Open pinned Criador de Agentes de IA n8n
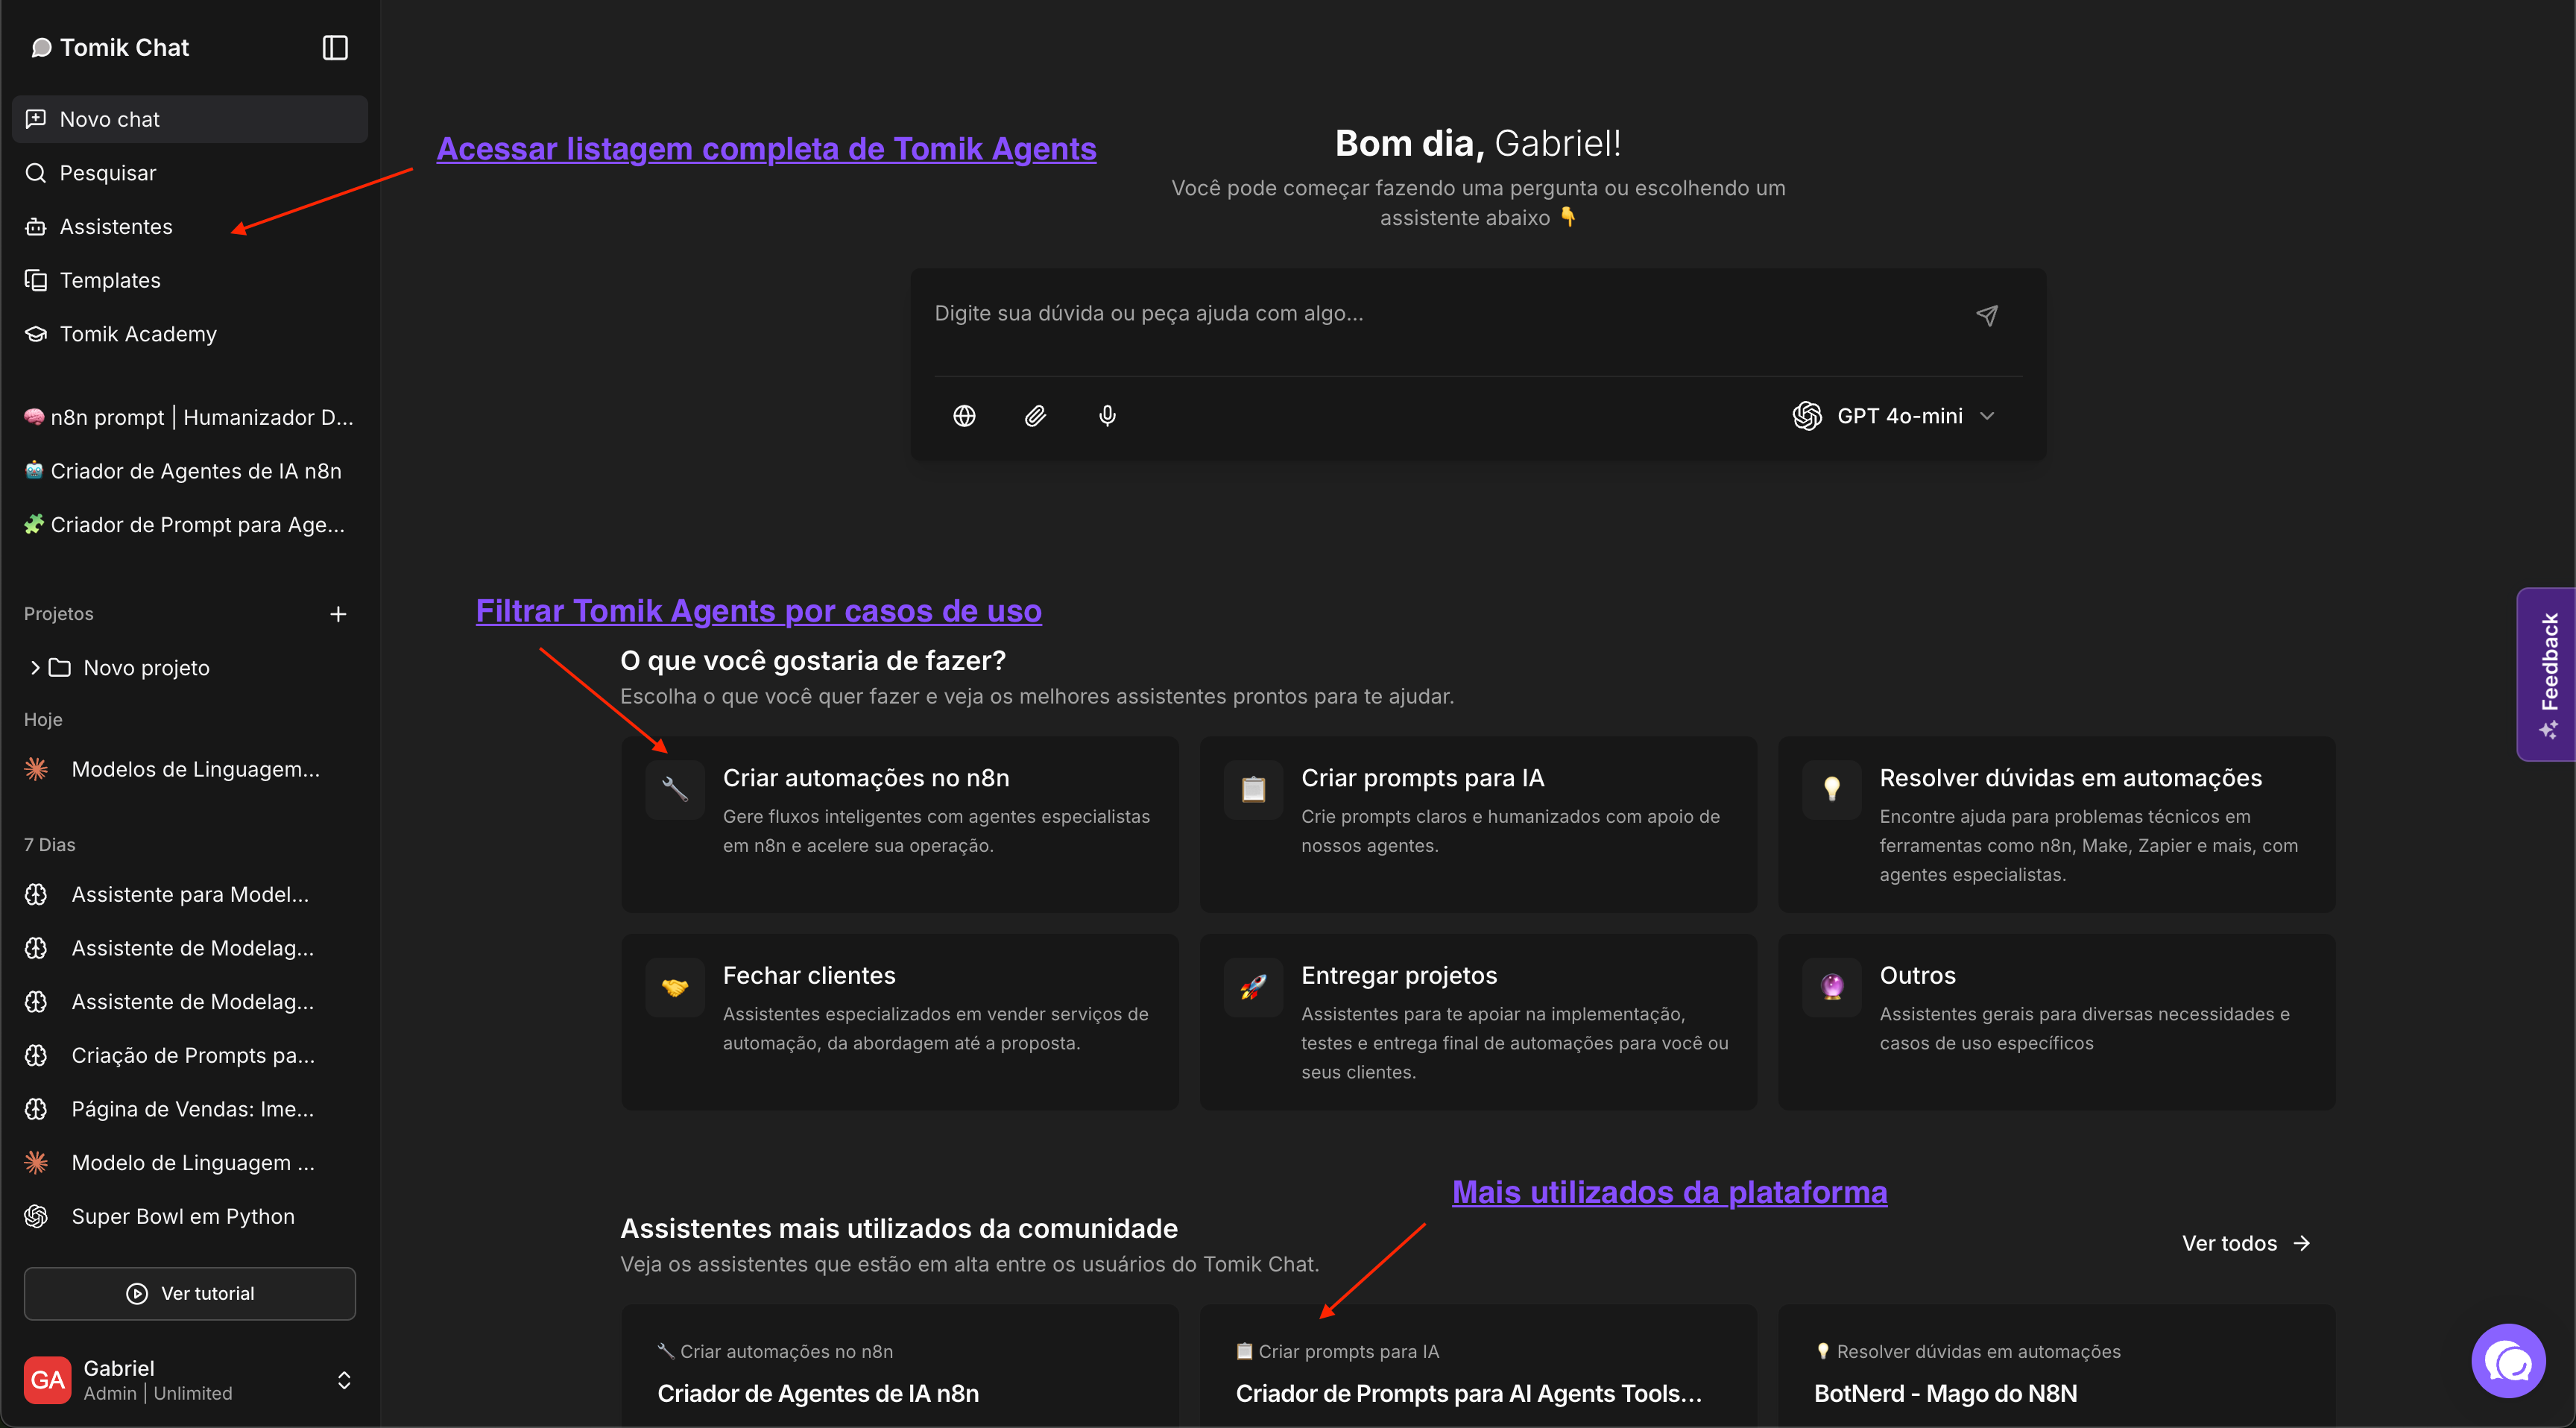Image resolution: width=2576 pixels, height=1428 pixels. coord(190,471)
